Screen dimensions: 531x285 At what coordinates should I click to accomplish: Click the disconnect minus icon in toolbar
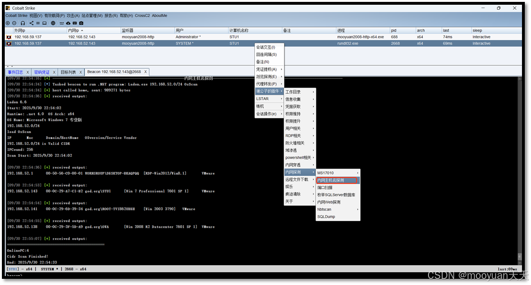click(x=14, y=23)
